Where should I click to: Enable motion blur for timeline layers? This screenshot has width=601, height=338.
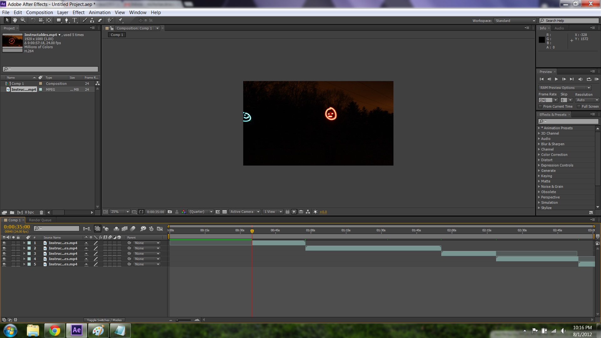[x=133, y=229]
